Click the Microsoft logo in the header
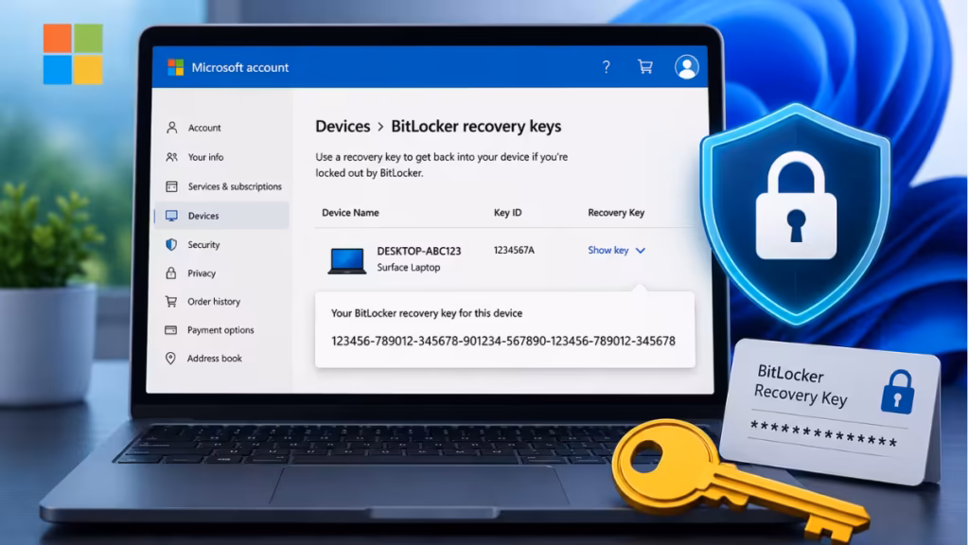This screenshot has height=545, width=969. (x=175, y=67)
